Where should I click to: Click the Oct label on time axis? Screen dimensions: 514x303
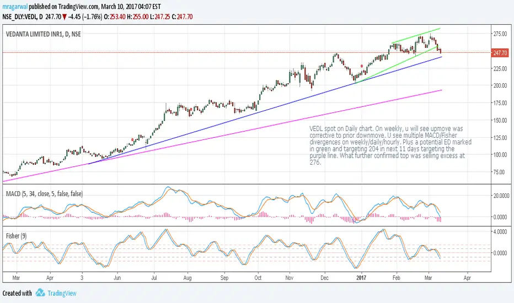[258, 278]
